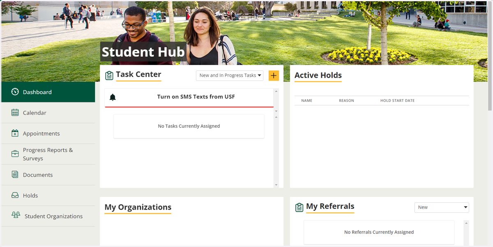Click SMS notification panel scroll down arrow
Viewport: 493px width, 247px height.
click(x=276, y=111)
